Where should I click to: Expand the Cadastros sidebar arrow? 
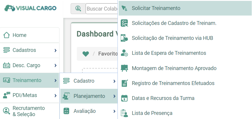55,50
